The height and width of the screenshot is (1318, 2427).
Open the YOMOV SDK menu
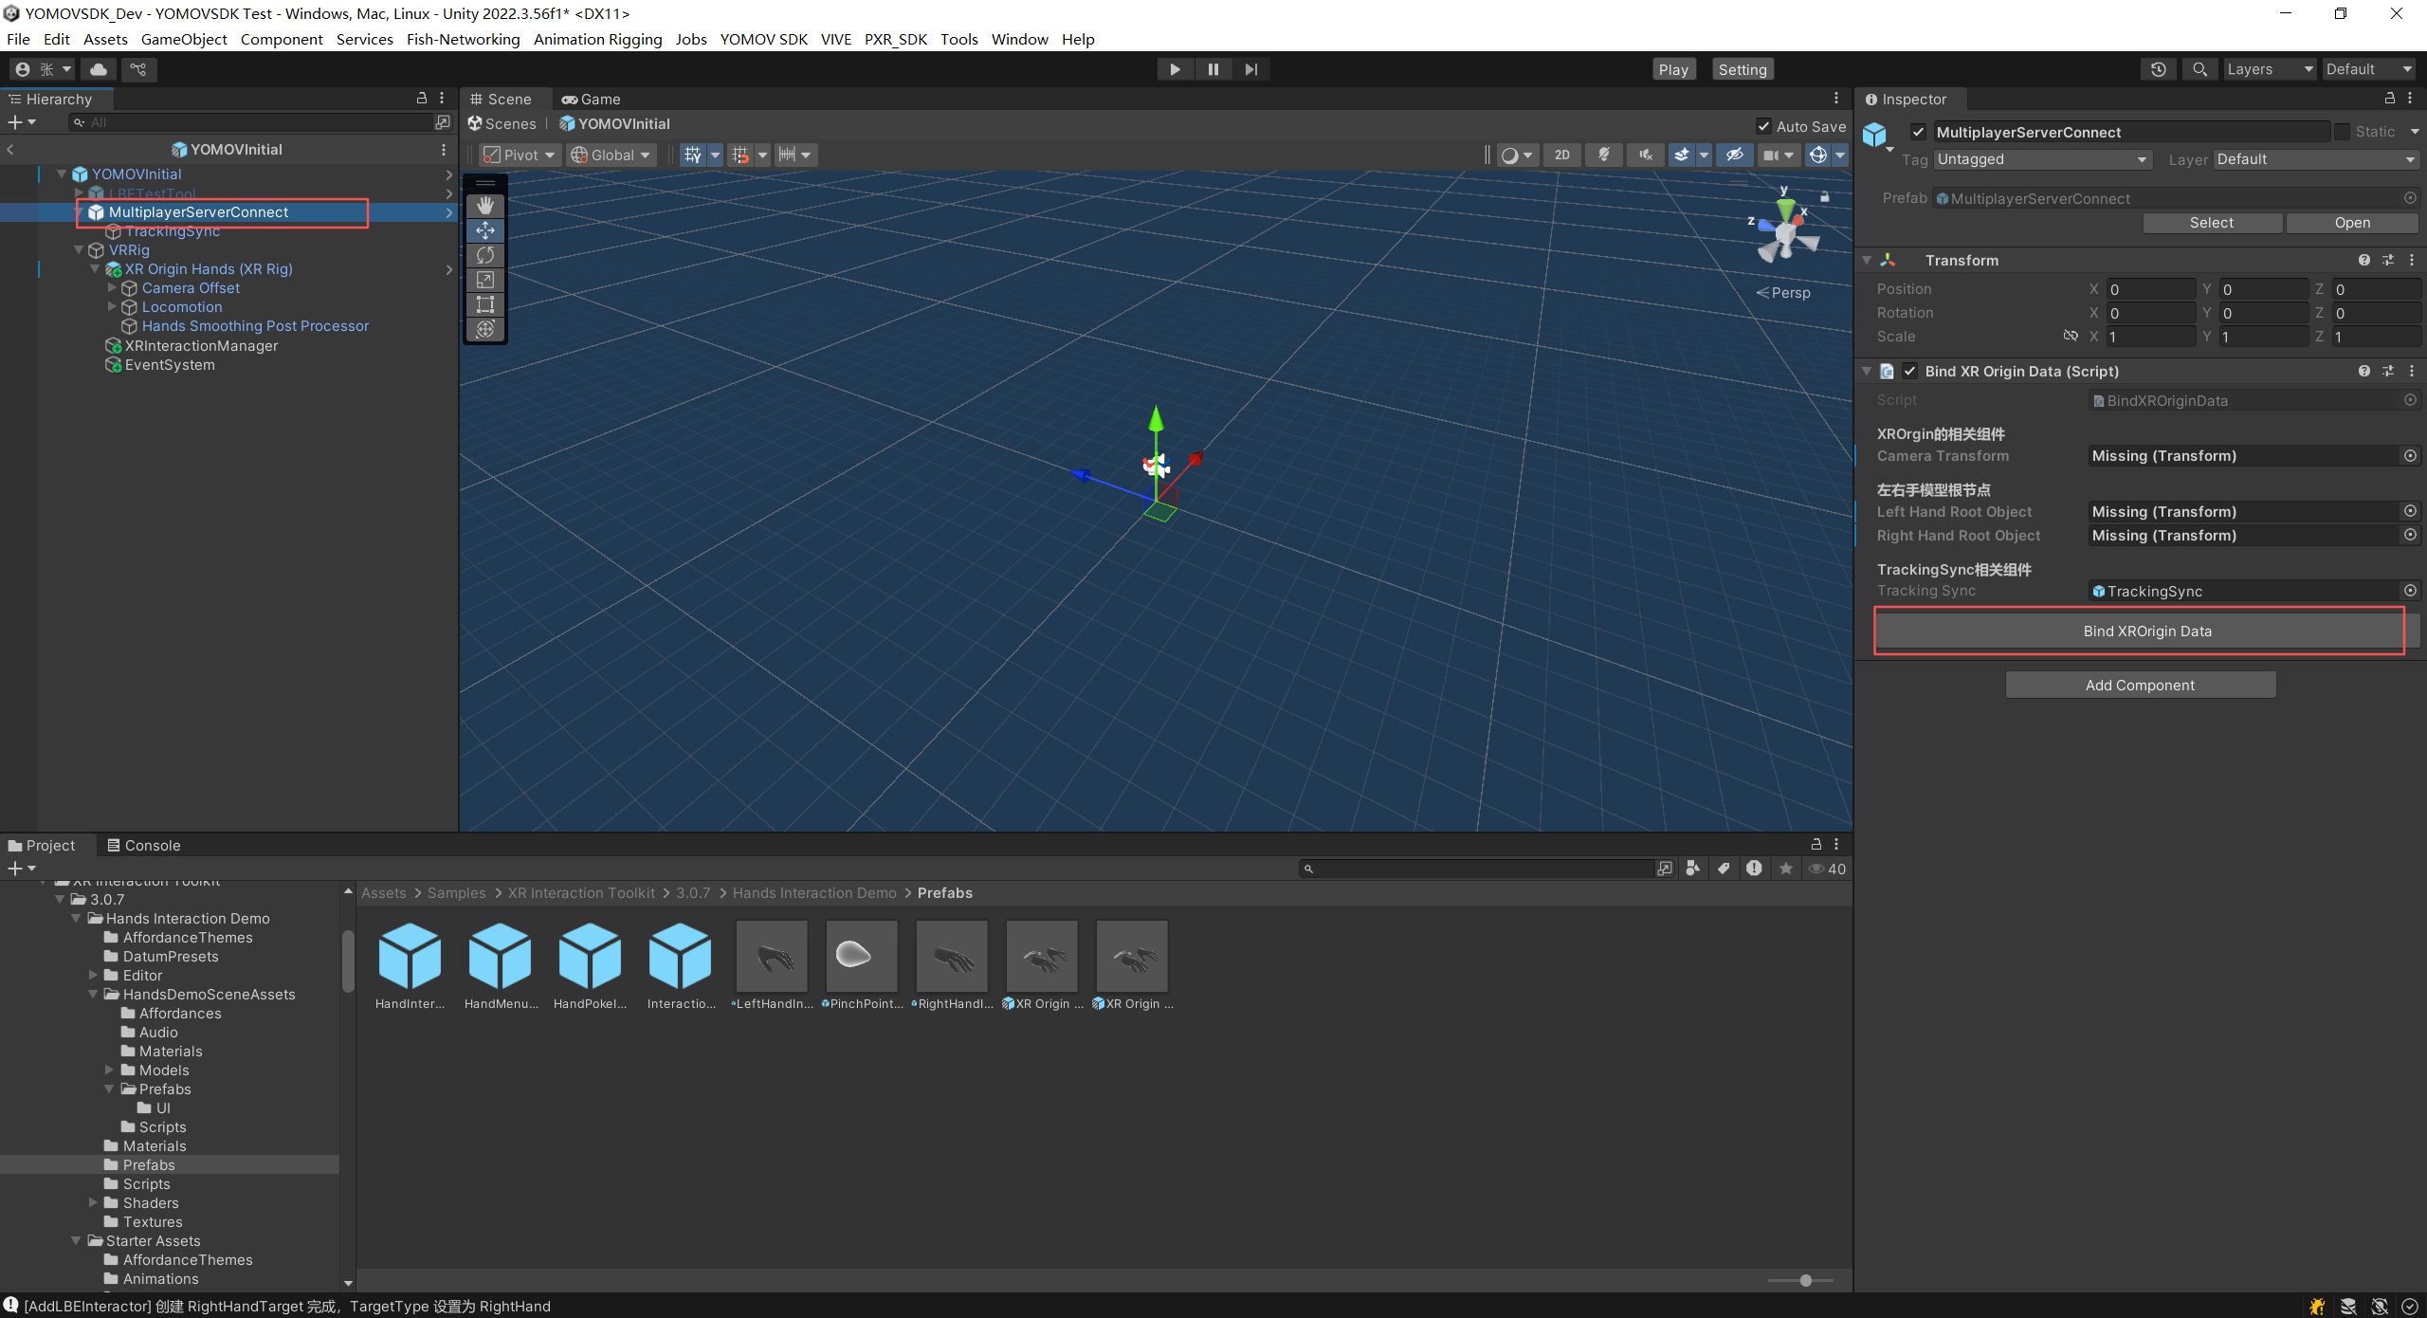tap(763, 39)
